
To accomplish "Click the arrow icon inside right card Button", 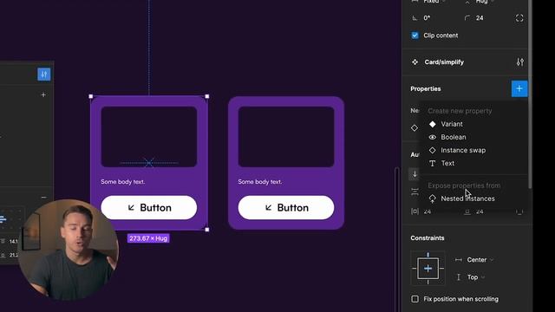I will [x=269, y=208].
